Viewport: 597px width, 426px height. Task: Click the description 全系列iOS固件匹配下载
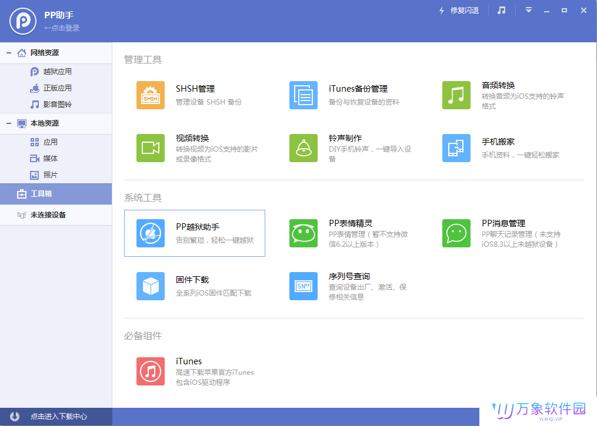click(x=214, y=293)
